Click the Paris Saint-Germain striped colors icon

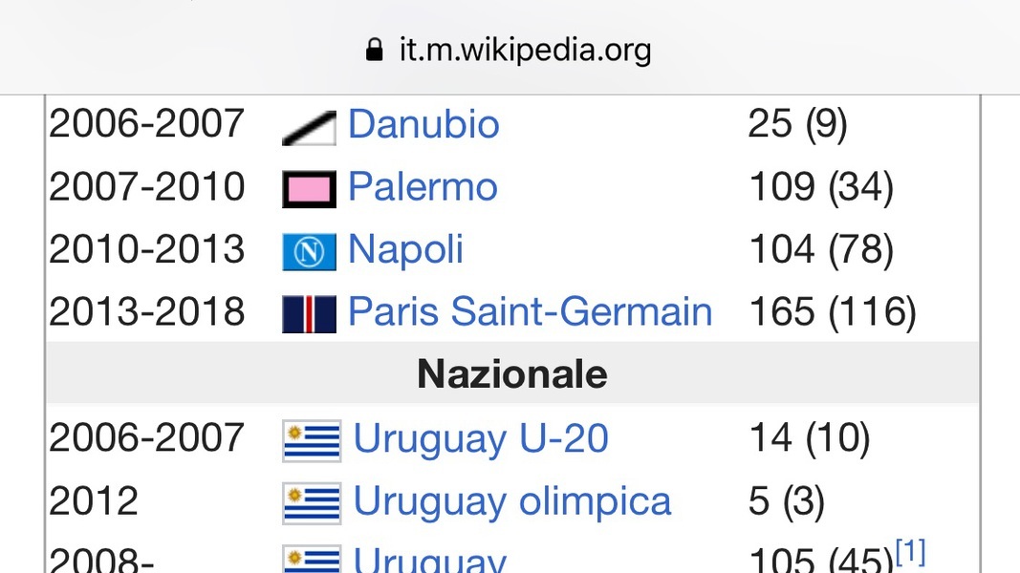coord(309,314)
